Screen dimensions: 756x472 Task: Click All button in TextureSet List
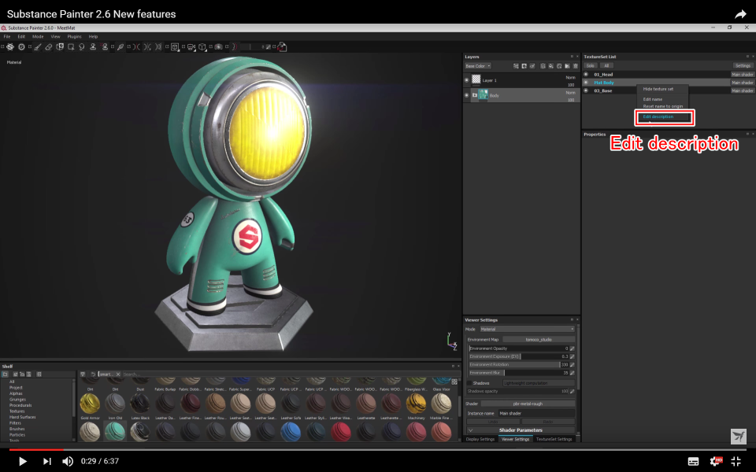606,66
